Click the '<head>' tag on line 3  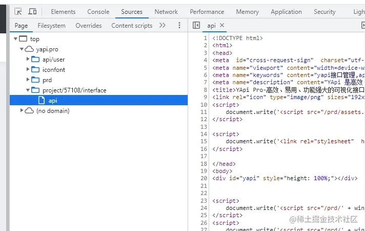(x=222, y=53)
